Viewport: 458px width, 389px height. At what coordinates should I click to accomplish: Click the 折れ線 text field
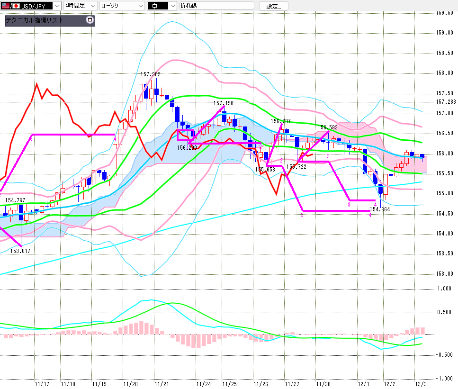click(x=217, y=6)
